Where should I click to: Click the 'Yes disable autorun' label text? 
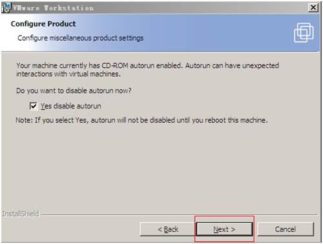point(71,106)
